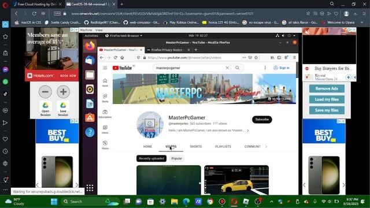Viewport: 370px width, 208px height.
Task: Click the YouTube search magnifier button
Action: click(x=237, y=68)
